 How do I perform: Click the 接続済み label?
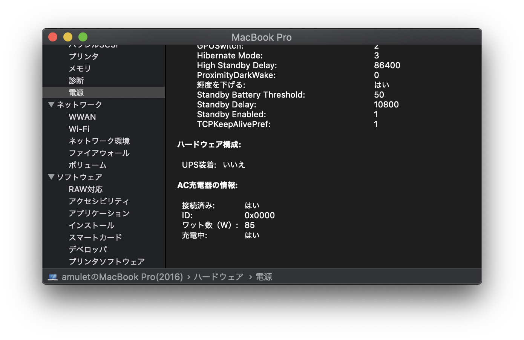(x=198, y=206)
